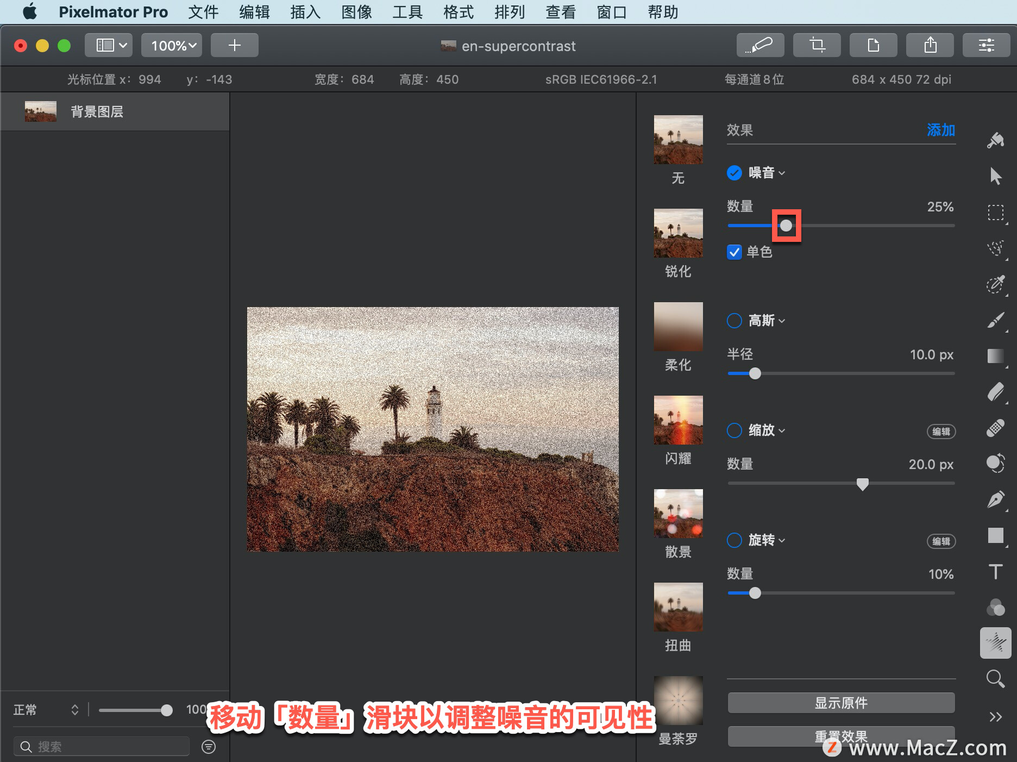Click the 缩放 数量 slider handle
The width and height of the screenshot is (1017, 762).
pos(862,484)
